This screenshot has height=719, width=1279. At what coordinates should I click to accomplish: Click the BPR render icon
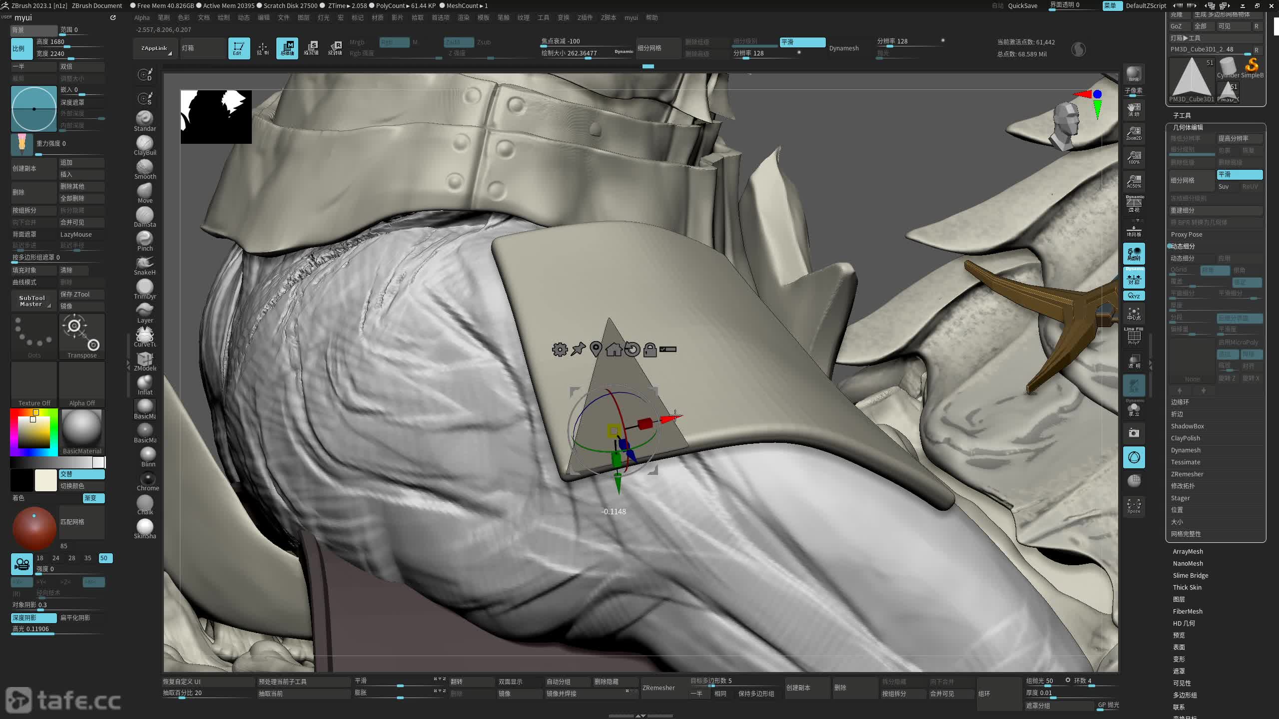(1134, 74)
